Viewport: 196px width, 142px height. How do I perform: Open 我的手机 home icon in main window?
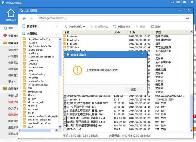(x=11, y=15)
